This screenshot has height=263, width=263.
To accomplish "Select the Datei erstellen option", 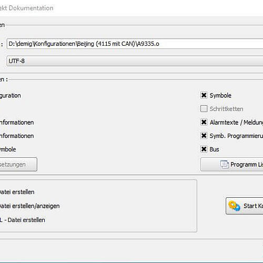I will tap(17, 192).
